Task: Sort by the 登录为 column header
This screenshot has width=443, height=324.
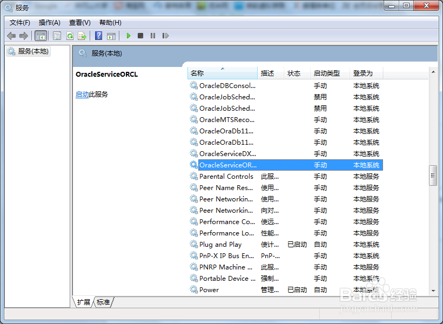Action: [x=366, y=73]
